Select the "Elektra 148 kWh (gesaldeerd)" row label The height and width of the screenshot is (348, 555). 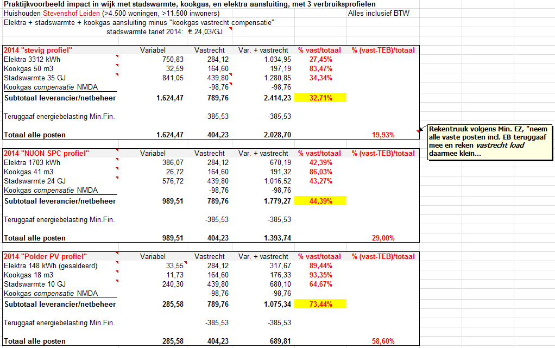coord(51,265)
